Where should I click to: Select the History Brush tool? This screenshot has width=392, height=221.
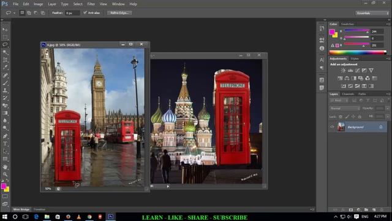(5, 98)
